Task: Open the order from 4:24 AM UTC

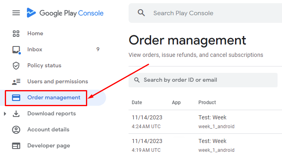Action: 205,122
